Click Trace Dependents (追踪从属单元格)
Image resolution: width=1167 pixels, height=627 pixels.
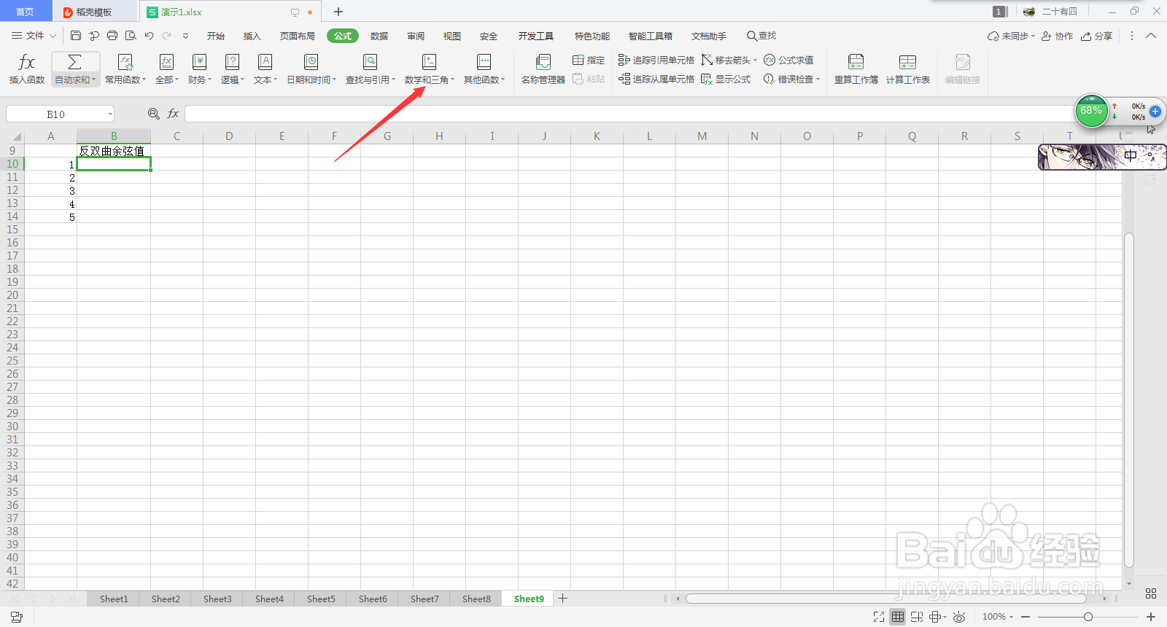(x=656, y=79)
